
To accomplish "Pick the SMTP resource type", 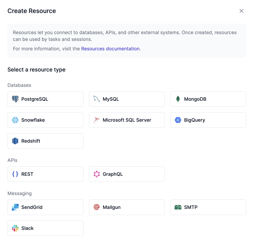I will tap(208, 207).
